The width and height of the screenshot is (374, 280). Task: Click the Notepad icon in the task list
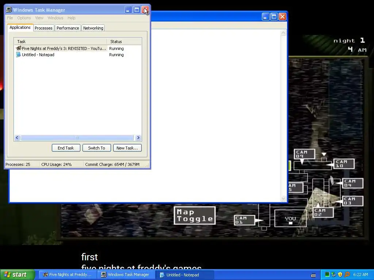click(18, 55)
